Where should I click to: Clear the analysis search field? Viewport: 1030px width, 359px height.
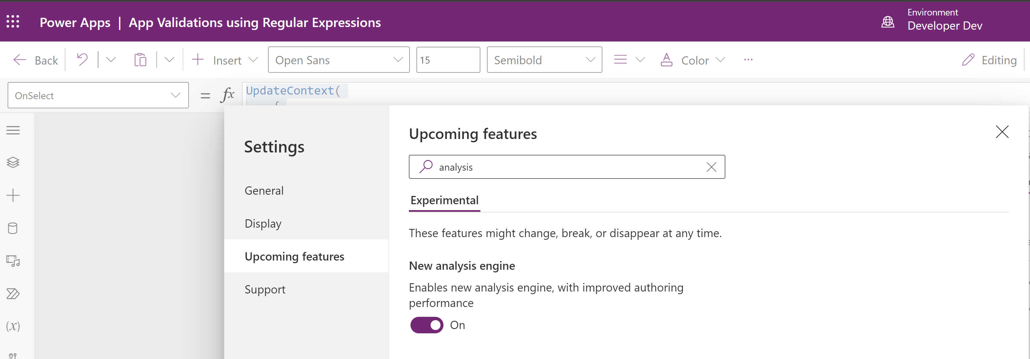(711, 167)
